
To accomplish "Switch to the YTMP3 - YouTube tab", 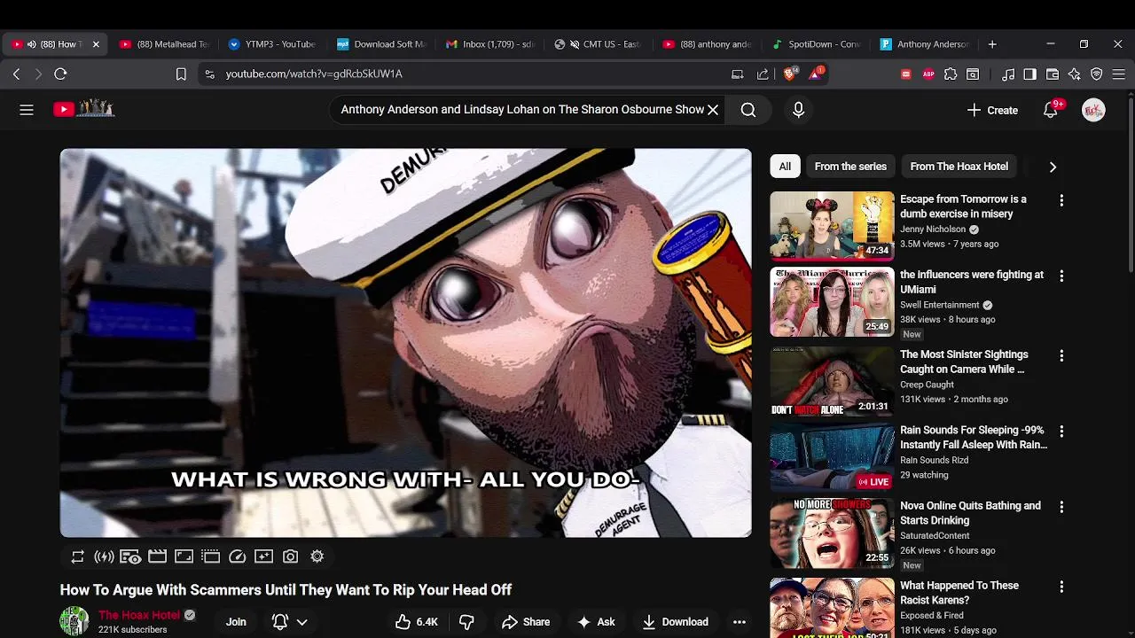I will [272, 44].
